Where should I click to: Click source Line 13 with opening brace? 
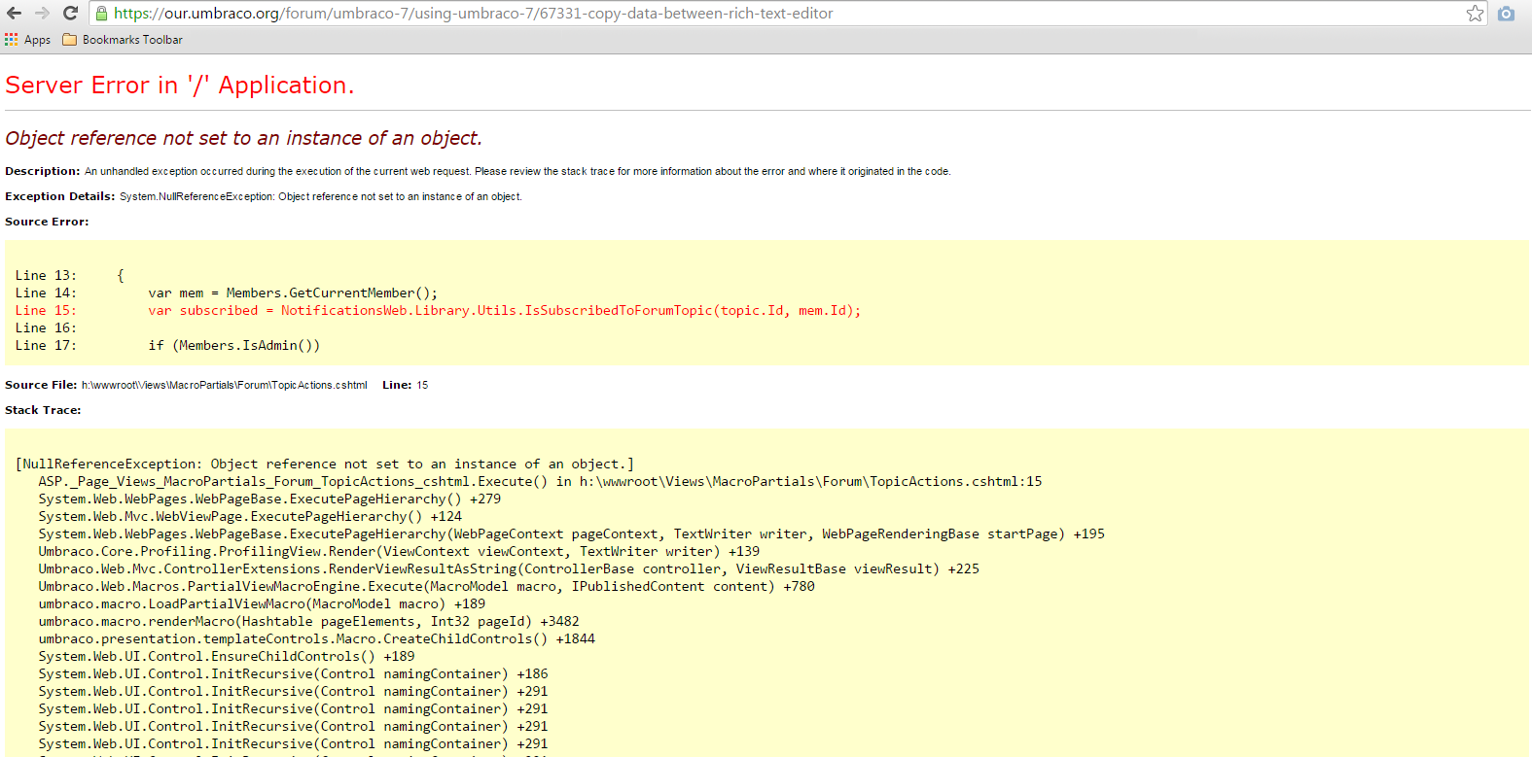[70, 276]
